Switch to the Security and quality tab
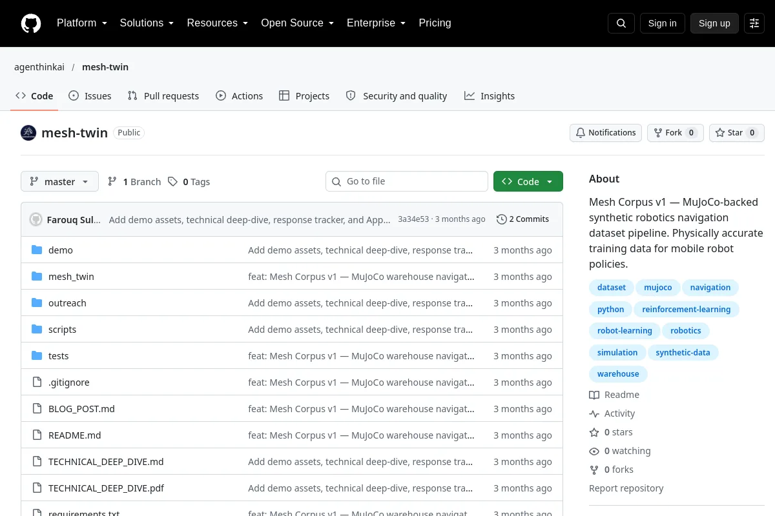 397,96
